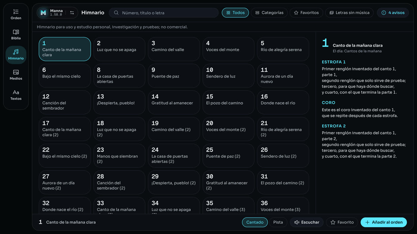Open hymn 3 Camino del valle

coord(174,49)
